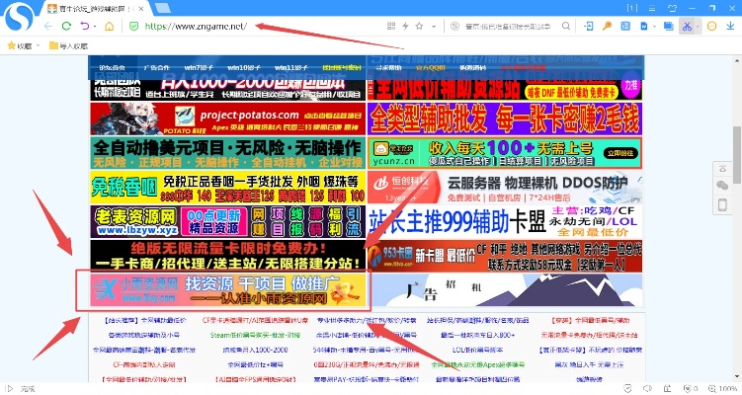Click the [1] window counter in title bar

click(631, 8)
